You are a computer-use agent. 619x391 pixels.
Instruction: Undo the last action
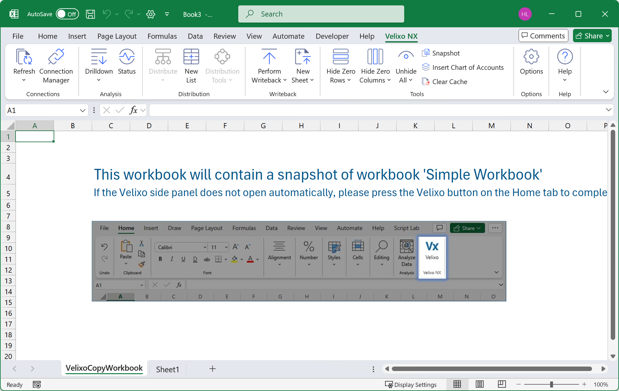pyautogui.click(x=107, y=14)
